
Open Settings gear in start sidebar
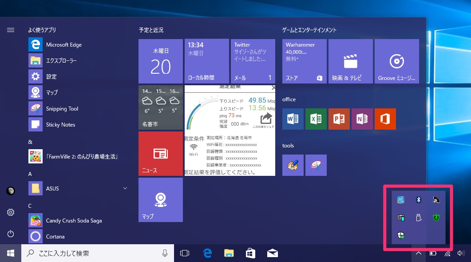tap(11, 212)
